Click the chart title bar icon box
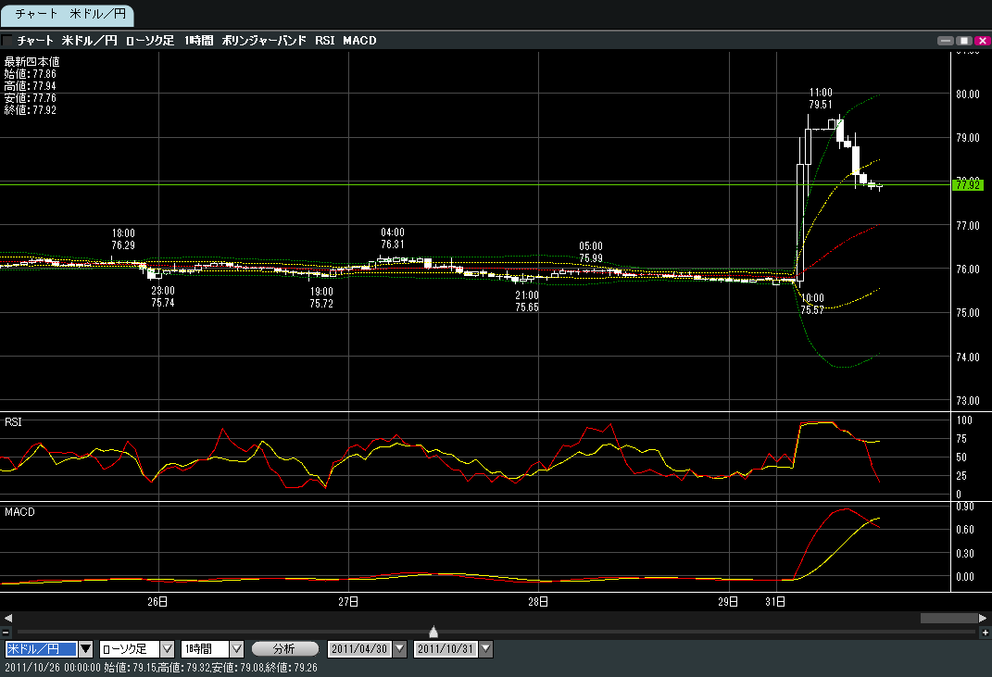 [x=8, y=41]
